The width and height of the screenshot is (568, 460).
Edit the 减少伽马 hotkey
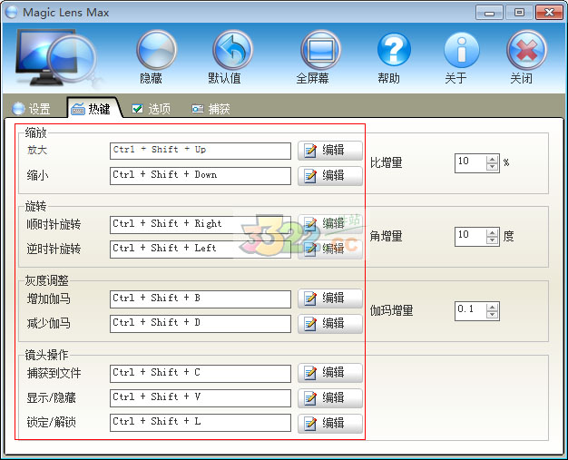click(330, 323)
